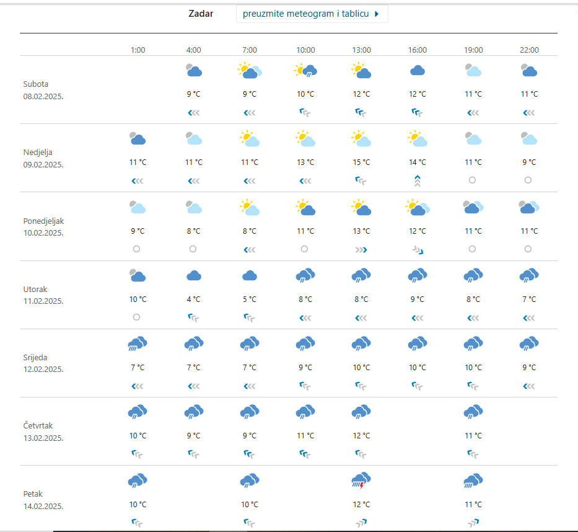Click the calm wind circle on Nedjelja 22:00

pos(528,180)
